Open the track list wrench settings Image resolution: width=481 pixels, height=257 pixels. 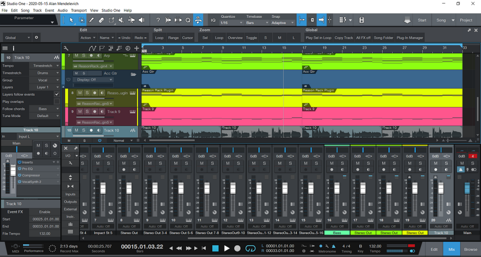(x=66, y=48)
